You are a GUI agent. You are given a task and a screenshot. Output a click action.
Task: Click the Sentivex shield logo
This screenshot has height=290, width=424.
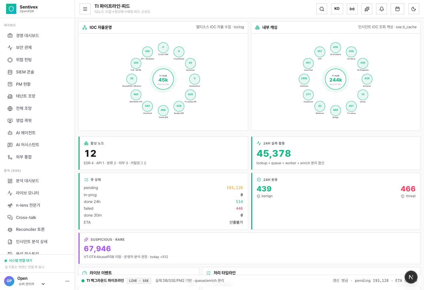click(11, 9)
